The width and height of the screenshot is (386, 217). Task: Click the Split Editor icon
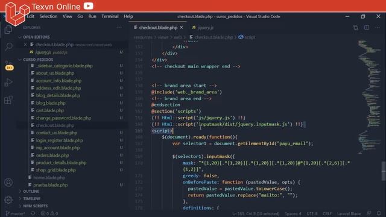367,28
